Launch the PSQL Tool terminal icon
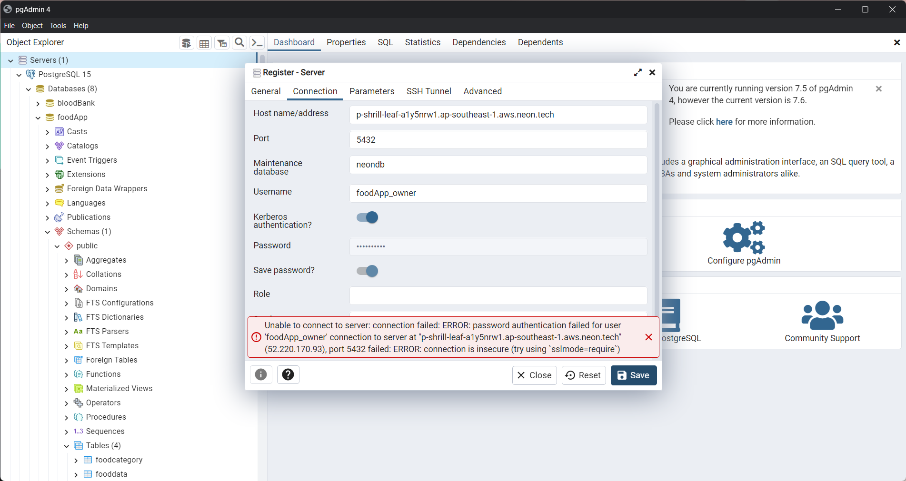 pyautogui.click(x=257, y=42)
